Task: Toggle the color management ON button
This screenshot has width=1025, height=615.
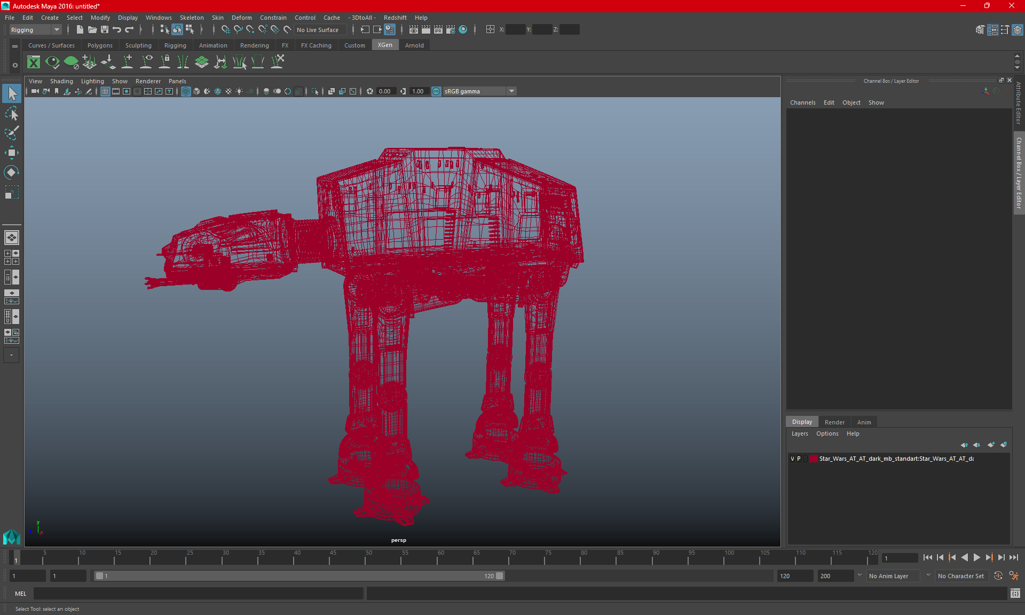Action: point(436,91)
